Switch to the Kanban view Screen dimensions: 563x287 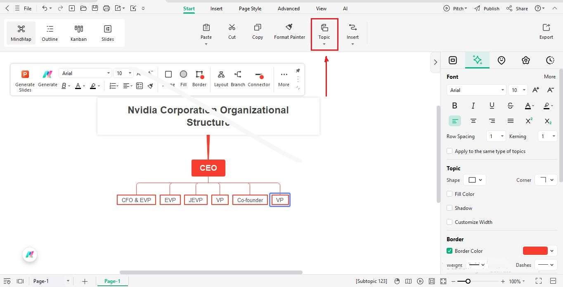click(x=78, y=32)
